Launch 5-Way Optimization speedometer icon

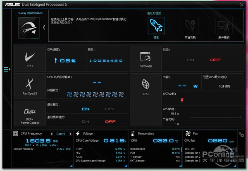29,27
